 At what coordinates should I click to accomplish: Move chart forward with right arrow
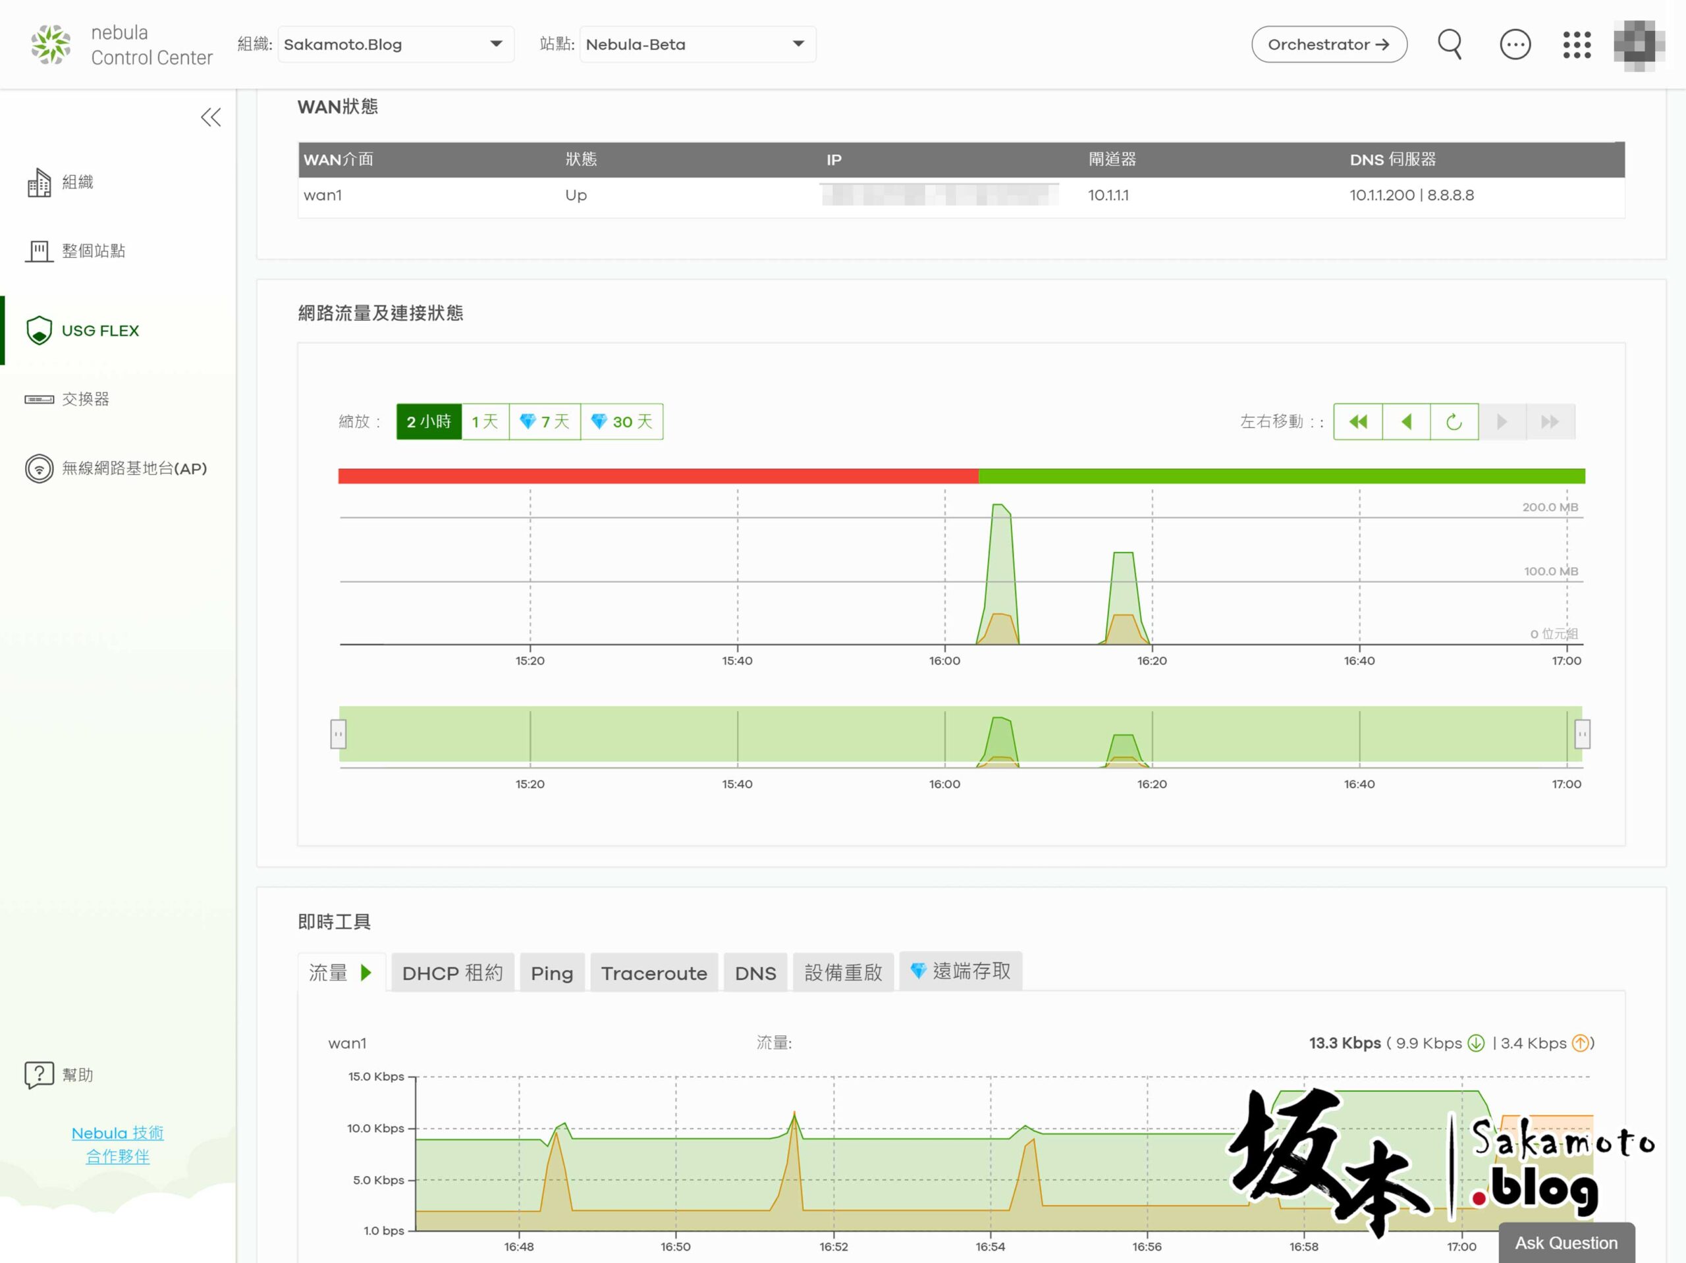[x=1502, y=421]
